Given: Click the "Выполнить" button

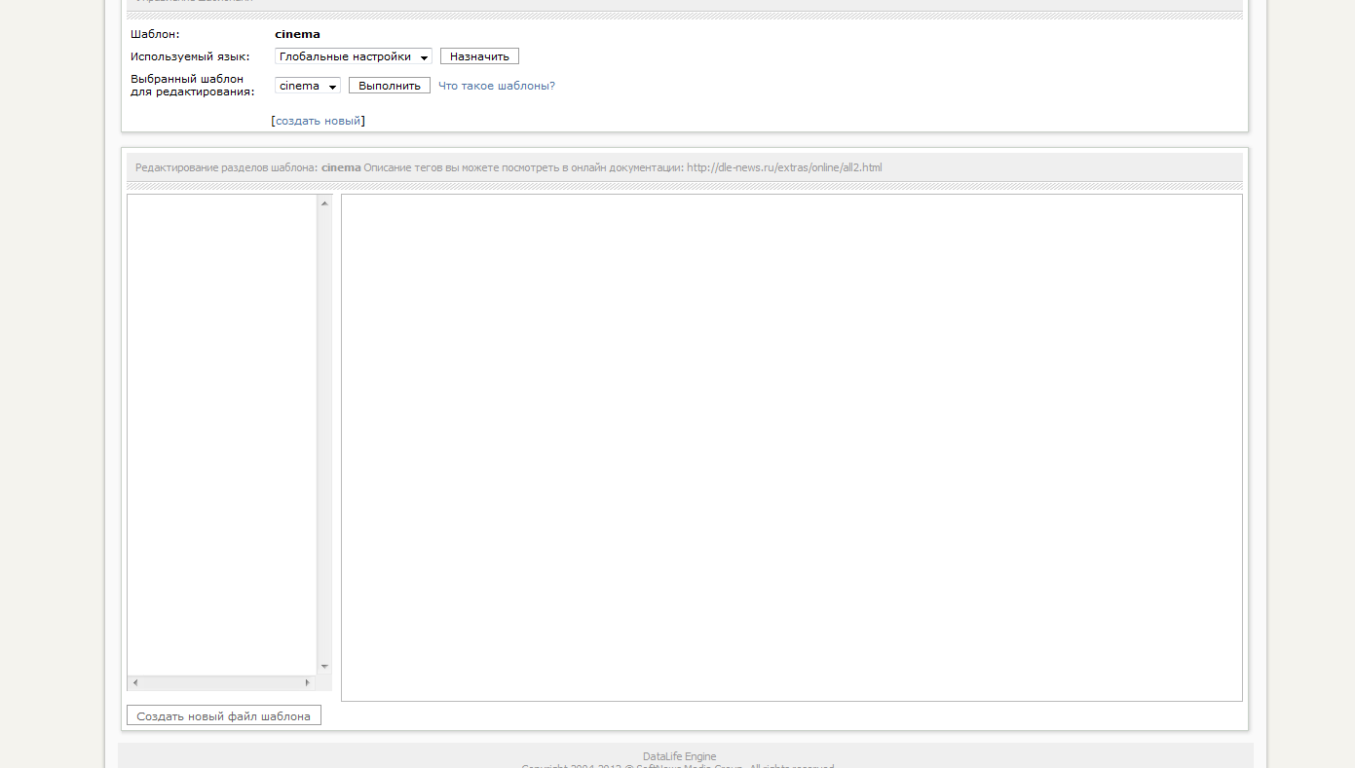Looking at the screenshot, I should [390, 86].
